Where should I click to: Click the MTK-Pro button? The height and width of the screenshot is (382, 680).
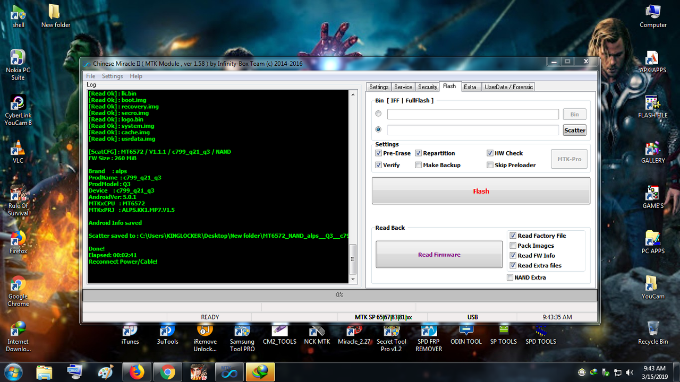click(569, 159)
